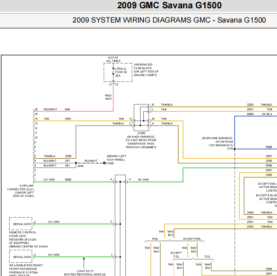Click the "A TAN/BLK" right terminal label on JX250
The width and height of the screenshot is (277, 276).
162,123
